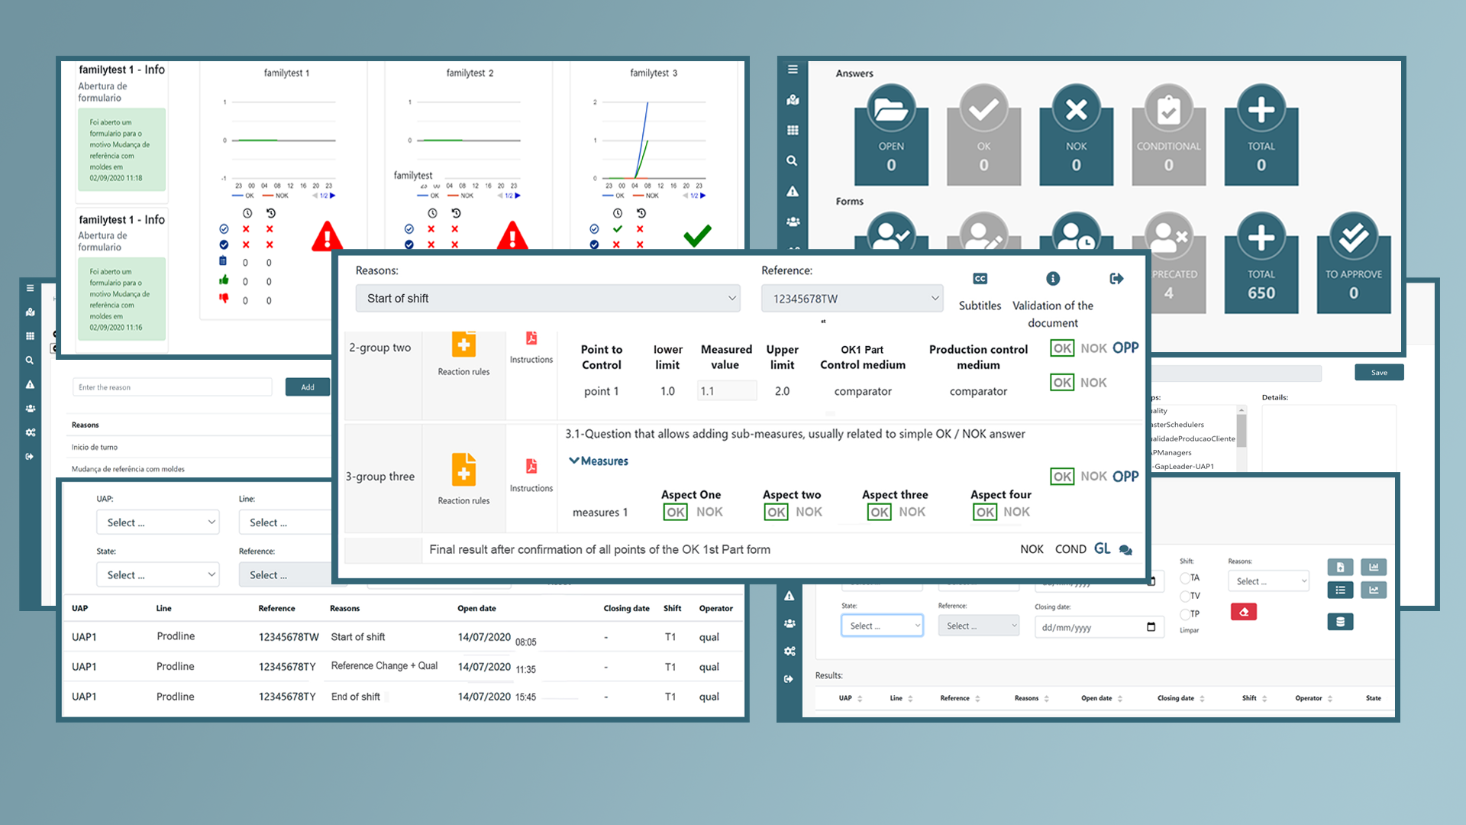
Task: Click warning triangle in Answers dashboard sidebar
Action: (793, 191)
